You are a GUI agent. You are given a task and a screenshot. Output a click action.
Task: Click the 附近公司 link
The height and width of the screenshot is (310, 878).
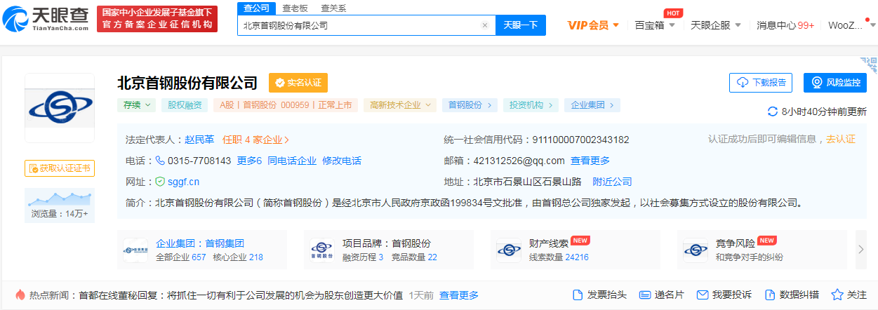(x=612, y=182)
